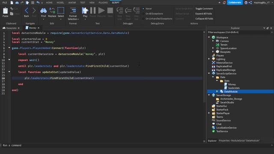Click the new file icon in title bar

click(x=12, y=3)
